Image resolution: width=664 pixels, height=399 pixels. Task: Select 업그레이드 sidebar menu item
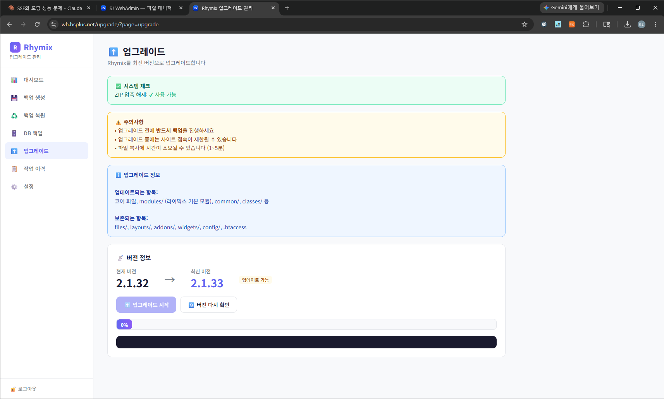46,151
